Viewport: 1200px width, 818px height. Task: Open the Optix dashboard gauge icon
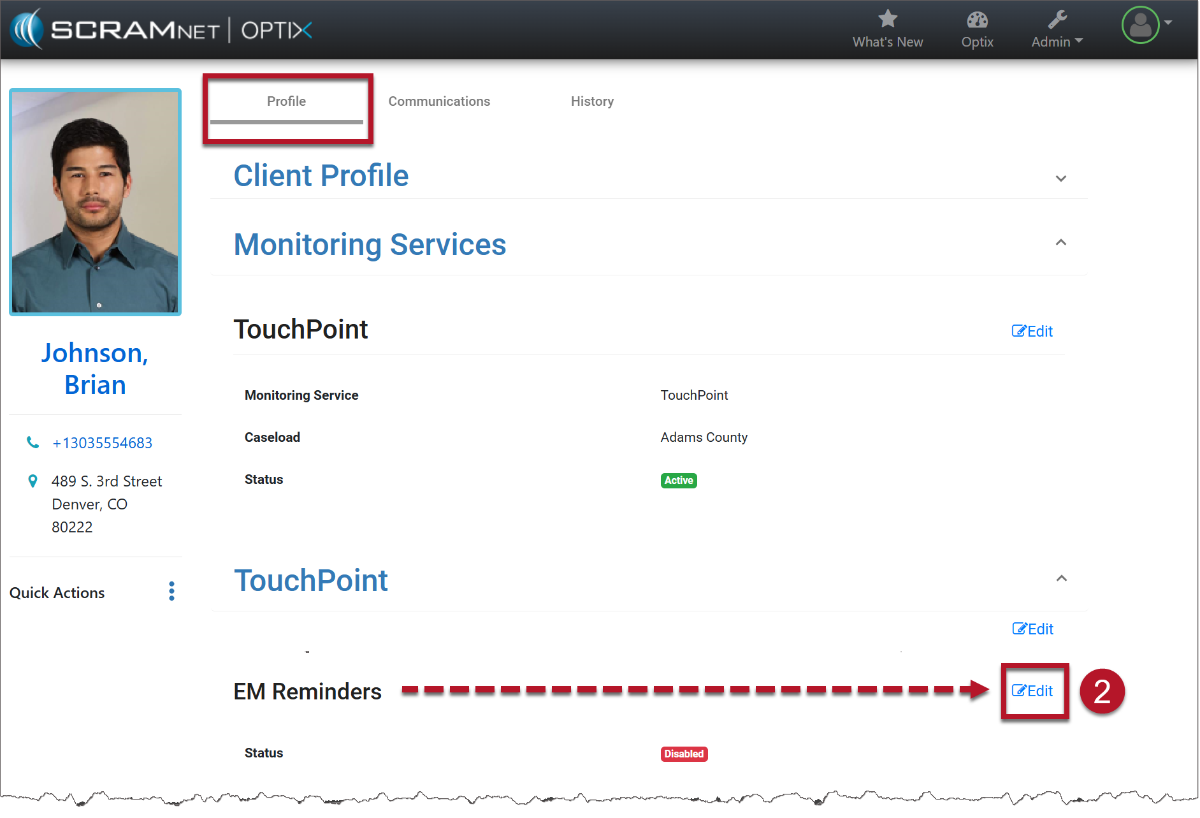[976, 20]
